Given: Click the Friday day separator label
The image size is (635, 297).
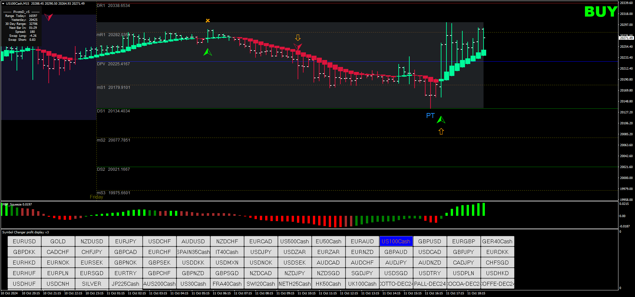Looking at the screenshot, I should (x=96, y=197).
